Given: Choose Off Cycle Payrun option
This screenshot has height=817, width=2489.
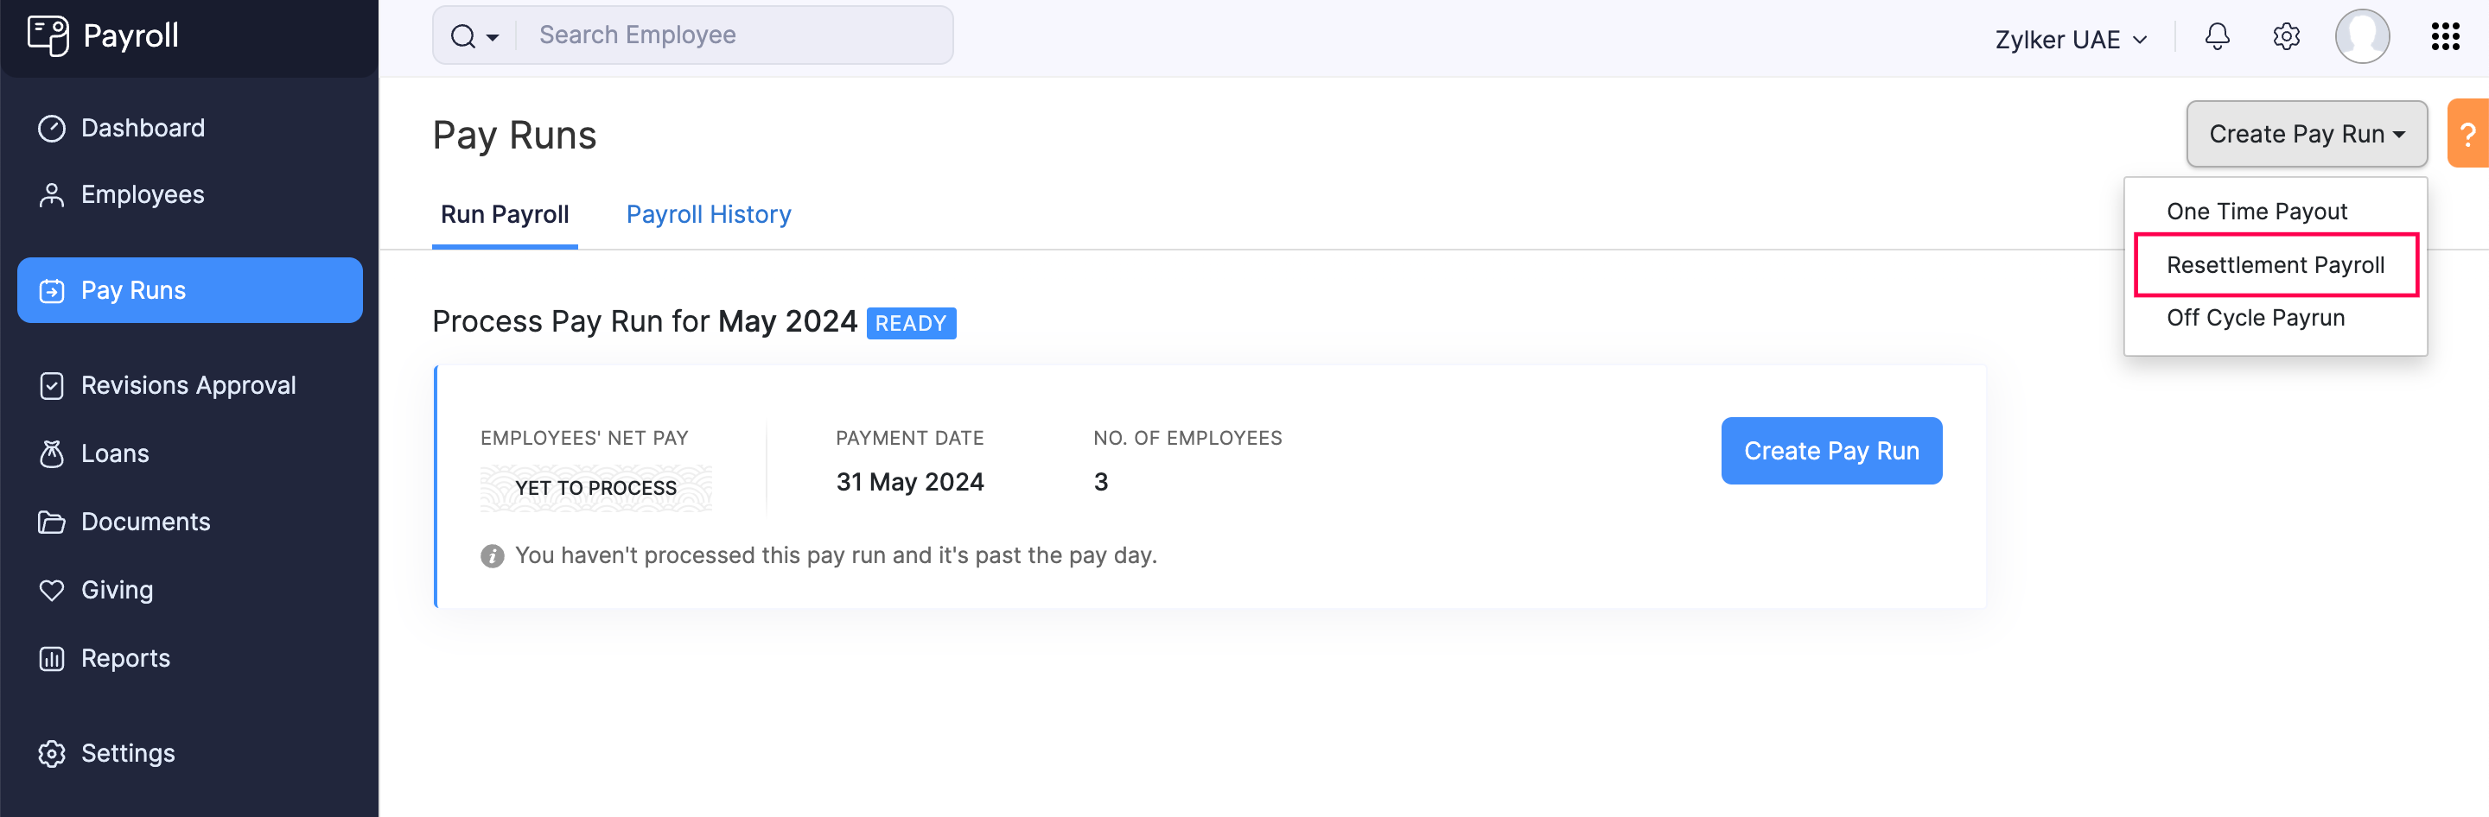Looking at the screenshot, I should [2254, 318].
